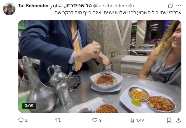Click the 0:09 video duration badge
Screen dimensions: 186x128
click(x=29, y=106)
